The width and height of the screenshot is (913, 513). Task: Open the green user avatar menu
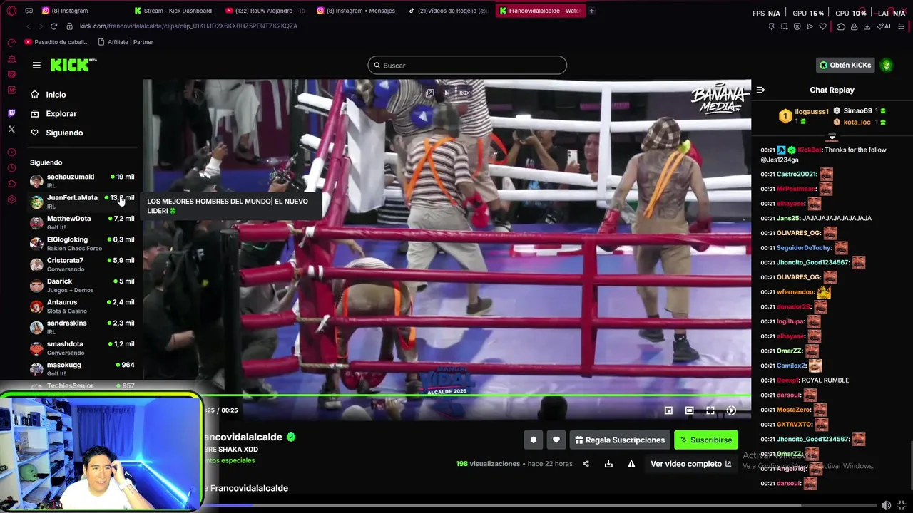coord(887,65)
